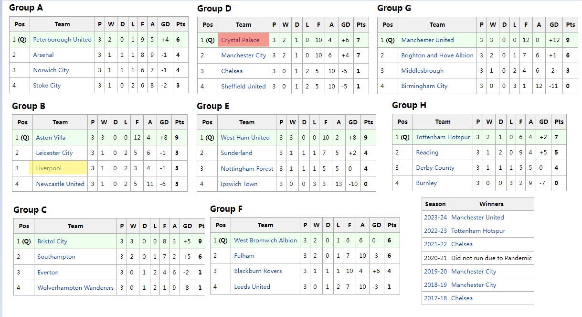Click Blackburn Rovers in Group F

pyautogui.click(x=258, y=271)
